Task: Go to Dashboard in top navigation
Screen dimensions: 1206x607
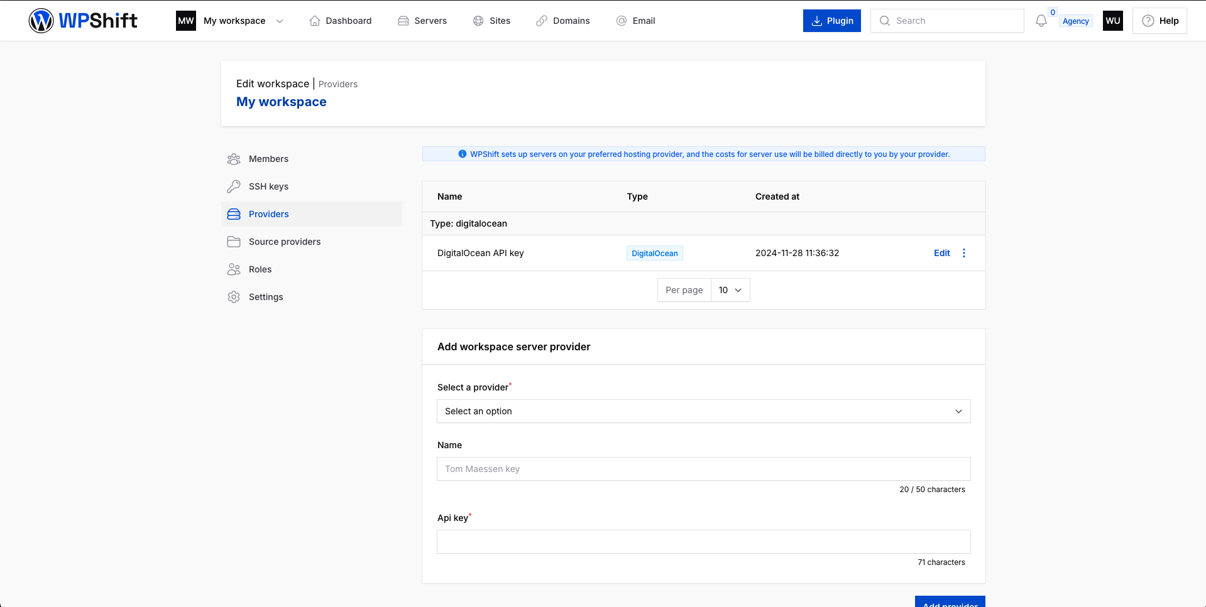Action: [x=341, y=21]
